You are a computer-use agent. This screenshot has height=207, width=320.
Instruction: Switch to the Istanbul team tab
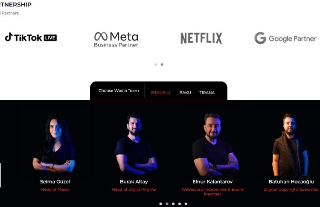point(160,93)
